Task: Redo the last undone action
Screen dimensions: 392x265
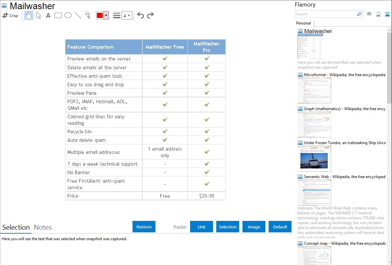Action: tap(150, 15)
